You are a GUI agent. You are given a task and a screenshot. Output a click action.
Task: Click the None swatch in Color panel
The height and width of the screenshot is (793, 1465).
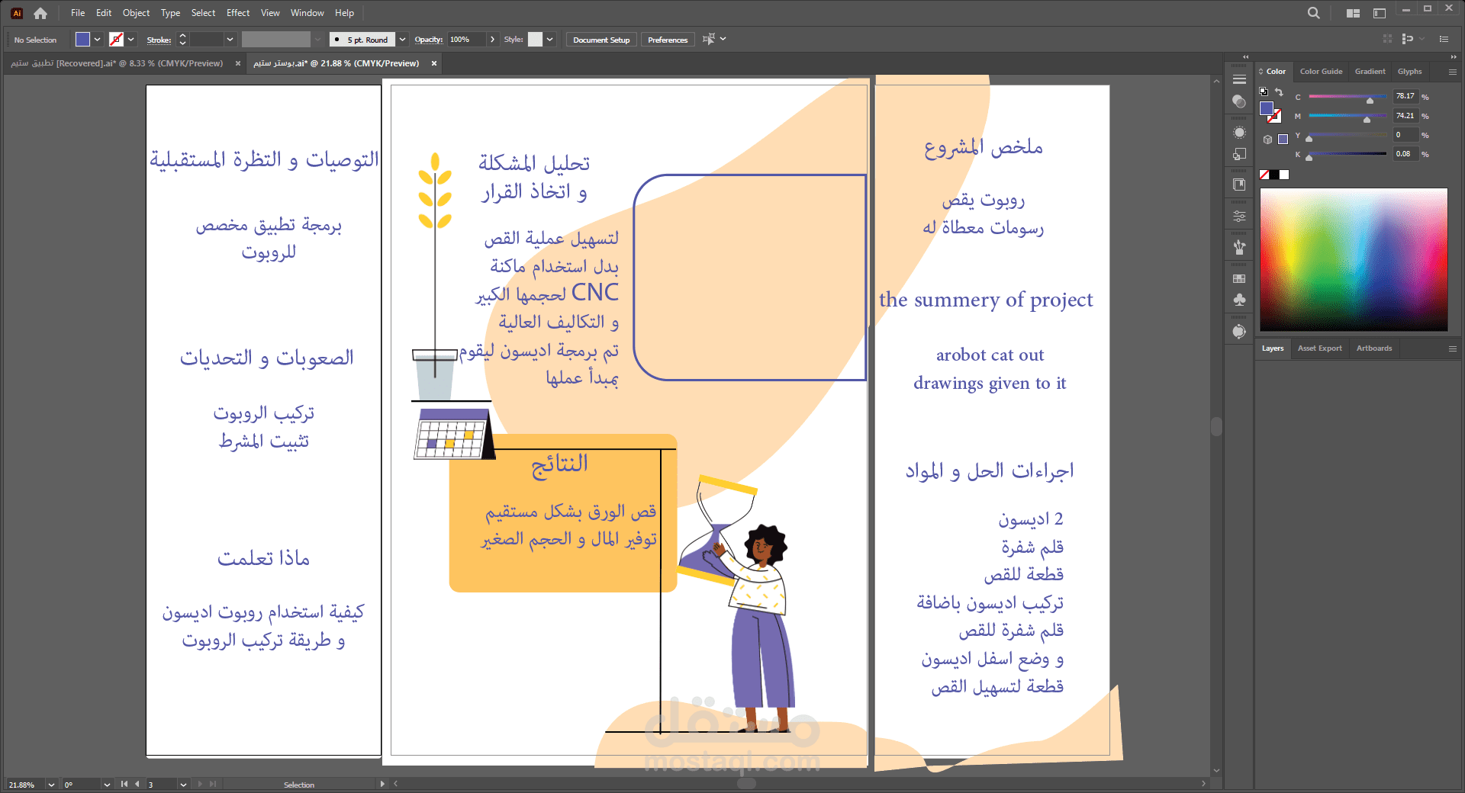(x=1264, y=175)
